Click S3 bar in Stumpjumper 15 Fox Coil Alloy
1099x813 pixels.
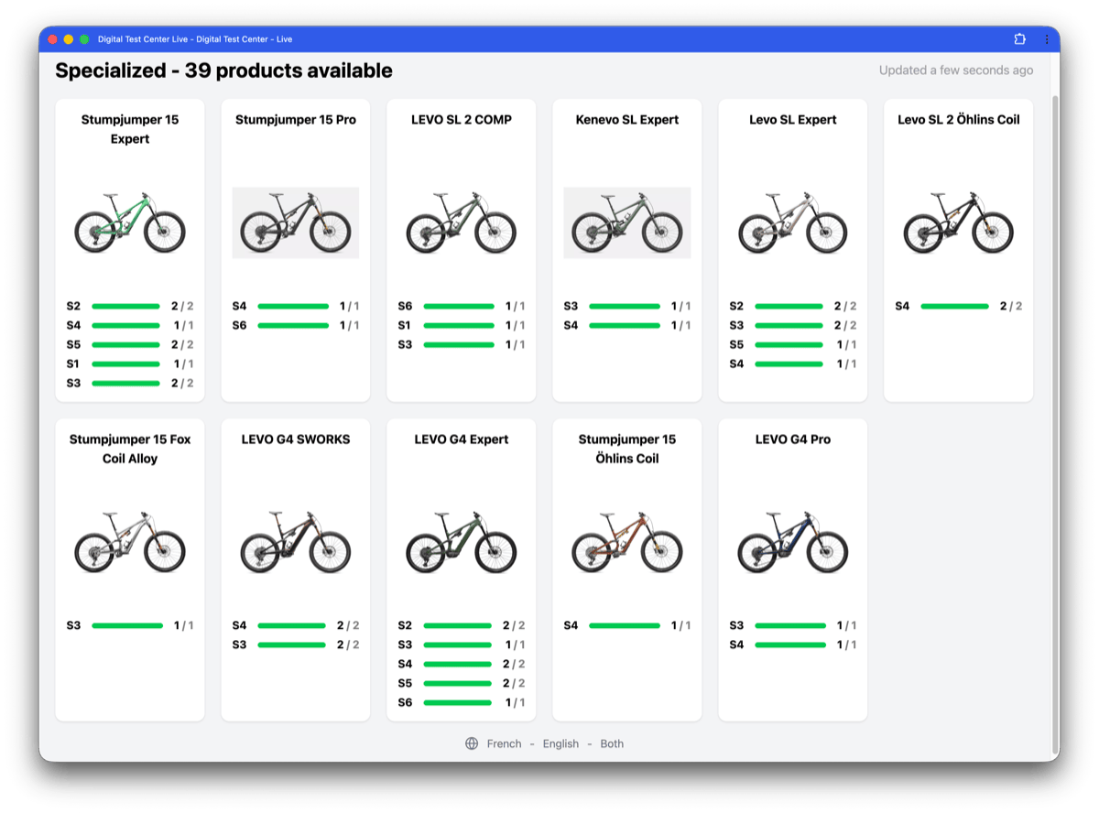127,625
